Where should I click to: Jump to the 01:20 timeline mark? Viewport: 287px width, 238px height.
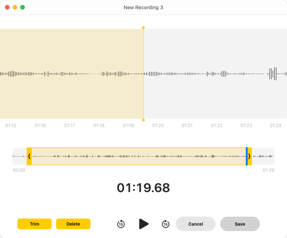click(158, 125)
